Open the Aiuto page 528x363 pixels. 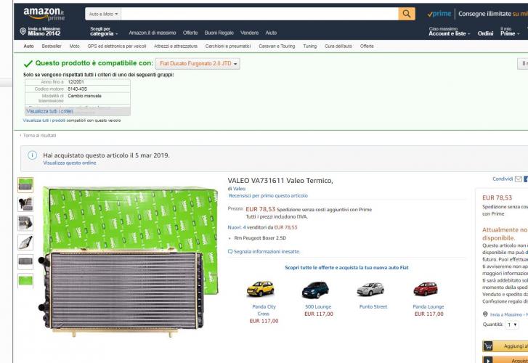pyautogui.click(x=271, y=33)
